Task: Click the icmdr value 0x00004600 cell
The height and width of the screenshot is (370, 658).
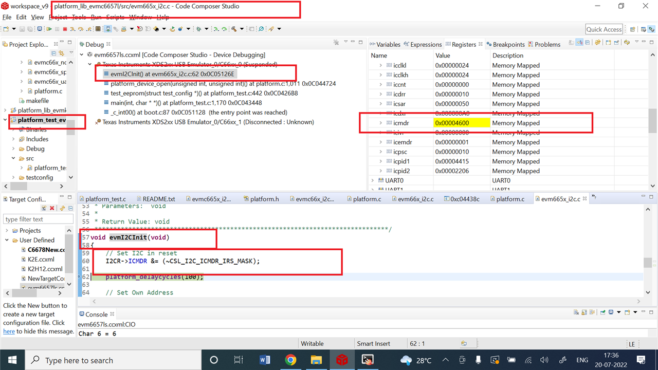Action: tap(461, 123)
